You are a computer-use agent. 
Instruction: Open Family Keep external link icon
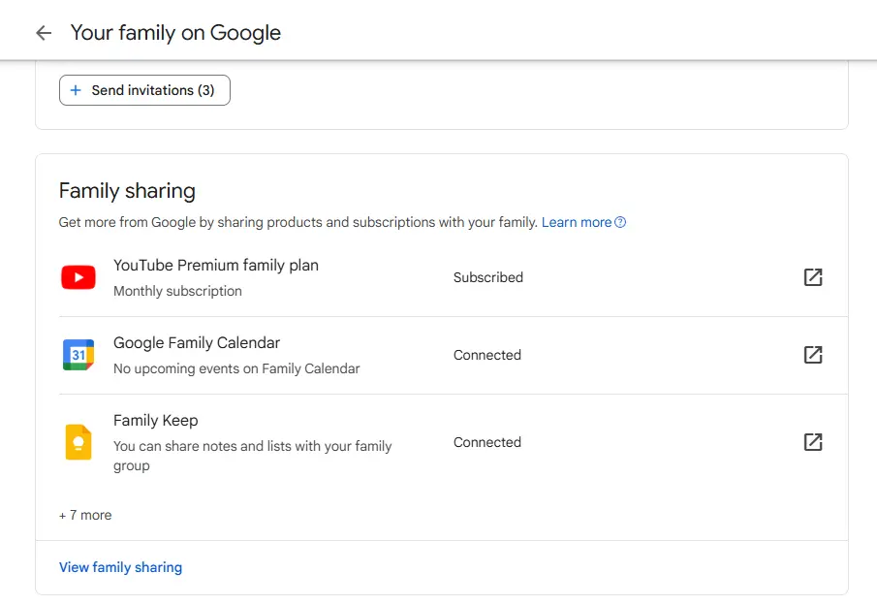pos(813,442)
